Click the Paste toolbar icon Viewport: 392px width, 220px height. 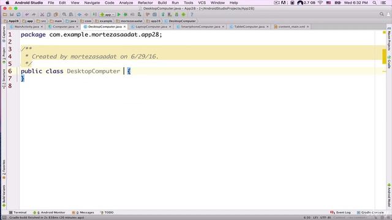(56, 15)
